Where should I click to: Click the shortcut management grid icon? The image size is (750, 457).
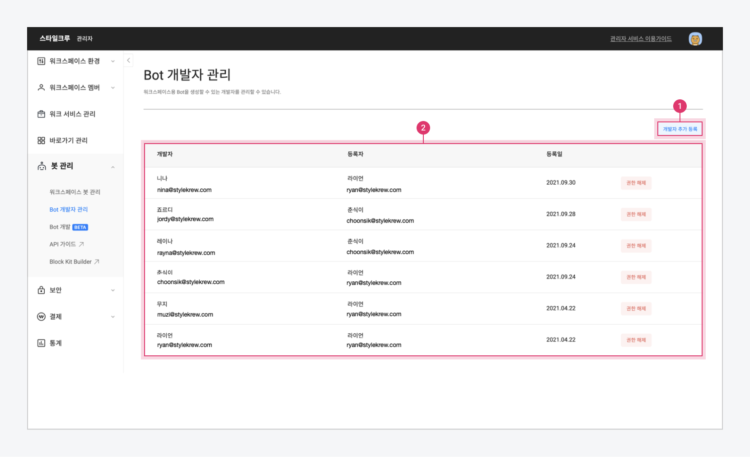point(41,140)
